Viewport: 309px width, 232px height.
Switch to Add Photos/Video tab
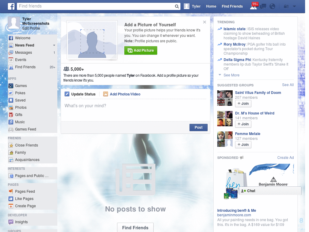122,94
